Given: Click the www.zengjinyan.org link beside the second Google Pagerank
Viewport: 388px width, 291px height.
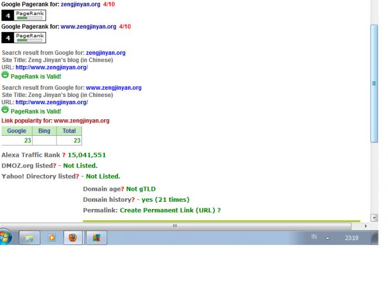Looking at the screenshot, I should pyautogui.click(x=88, y=27).
